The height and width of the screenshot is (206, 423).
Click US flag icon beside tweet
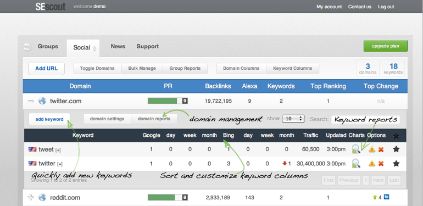(x=32, y=149)
